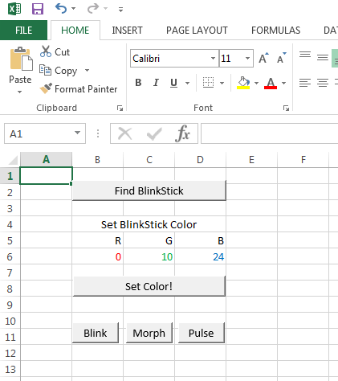
Task: Select the green value 10 cell
Action: 149,256
